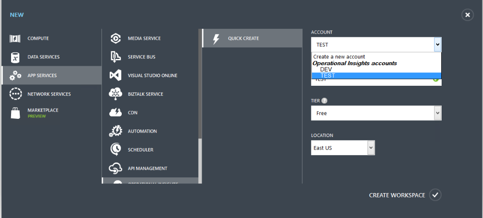
Task: Click the Tier help question mark
Action: pos(324,101)
